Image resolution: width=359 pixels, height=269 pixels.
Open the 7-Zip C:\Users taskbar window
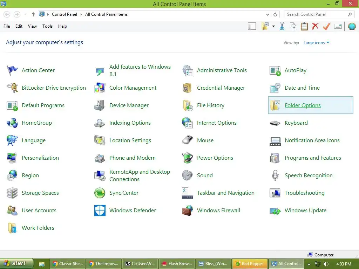(x=140, y=264)
